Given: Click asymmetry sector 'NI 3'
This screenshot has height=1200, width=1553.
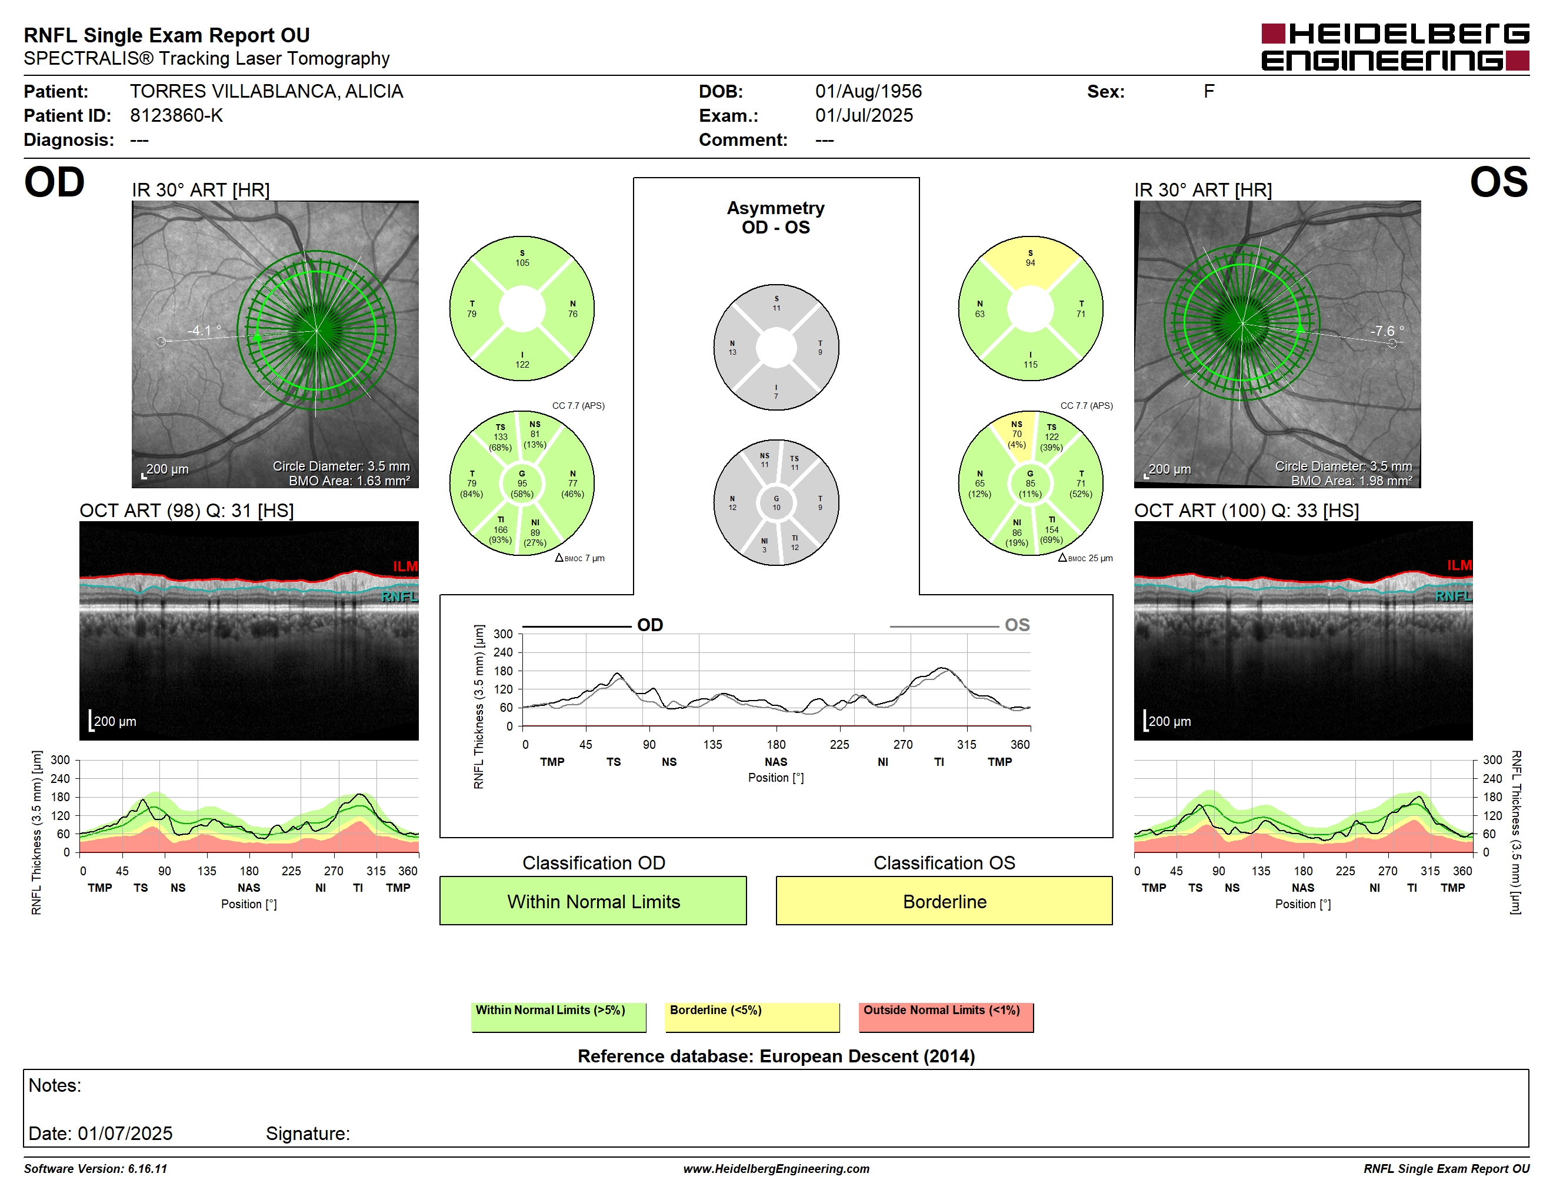Looking at the screenshot, I should [x=764, y=545].
